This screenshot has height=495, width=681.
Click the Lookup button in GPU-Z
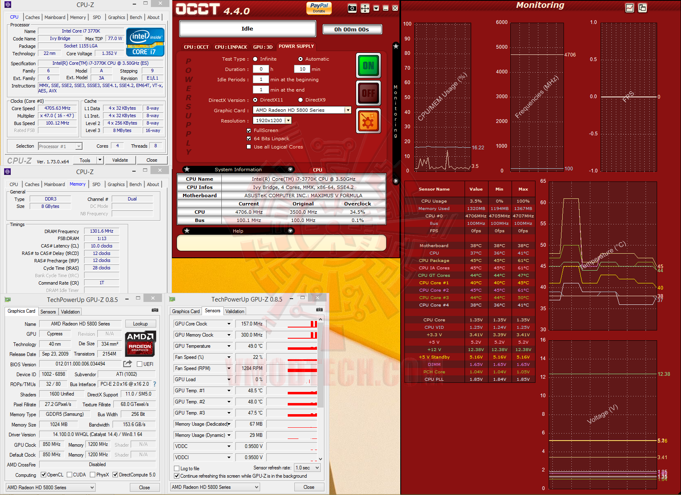(x=140, y=324)
